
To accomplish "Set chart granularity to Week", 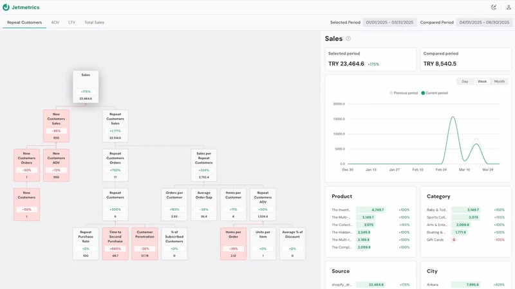I will pyautogui.click(x=482, y=82).
